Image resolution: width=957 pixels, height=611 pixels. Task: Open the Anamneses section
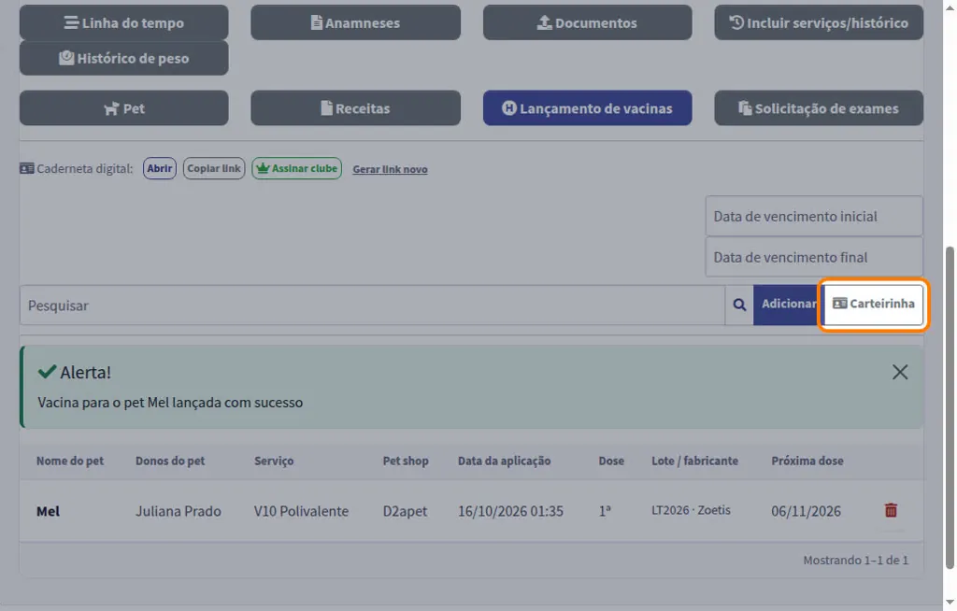pyautogui.click(x=355, y=22)
